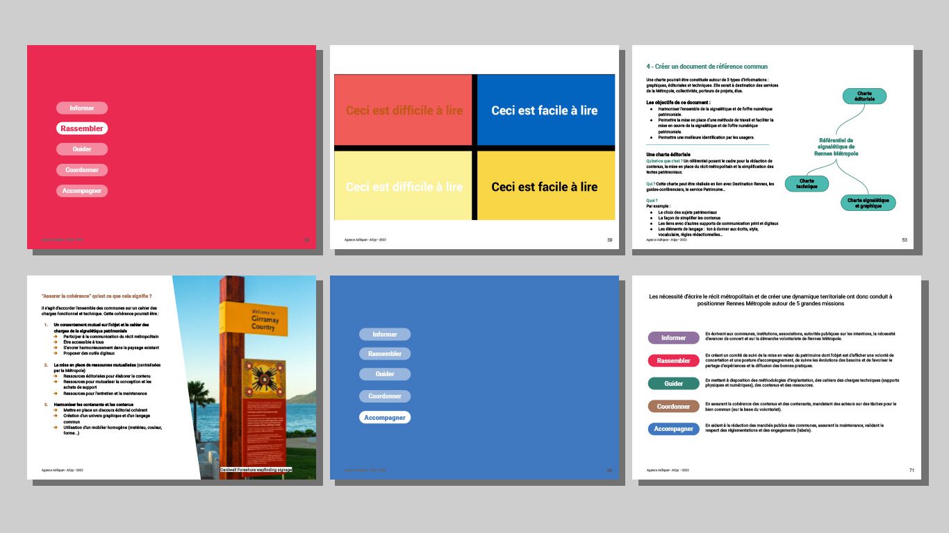This screenshot has height=533, width=949.
Task: Click the Guider pill on the blue slide
Action: pyautogui.click(x=385, y=374)
